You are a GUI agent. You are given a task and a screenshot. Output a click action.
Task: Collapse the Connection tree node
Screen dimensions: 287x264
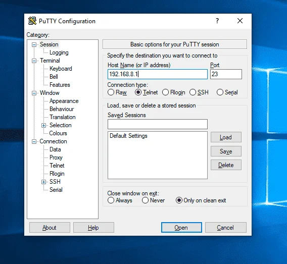[34, 141]
